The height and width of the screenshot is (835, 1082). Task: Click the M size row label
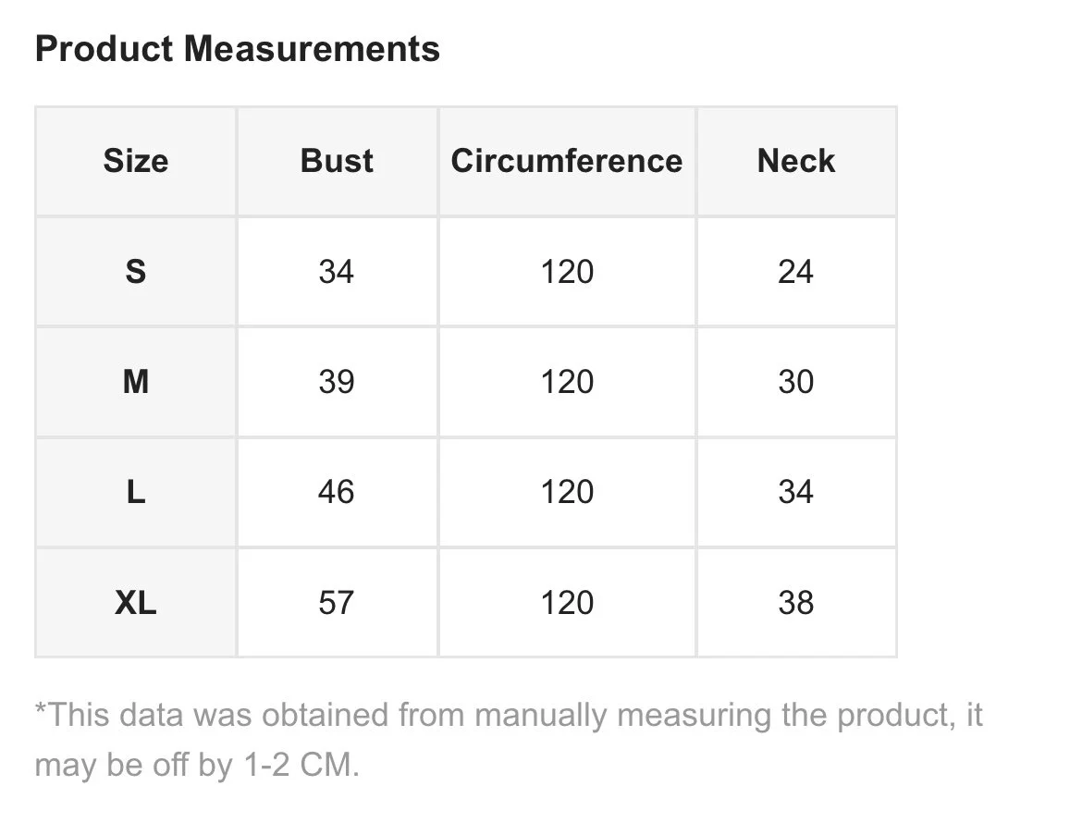point(136,382)
